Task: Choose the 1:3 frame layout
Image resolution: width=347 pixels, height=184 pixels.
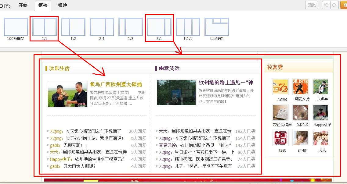Action: (131, 27)
